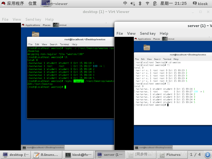
Task: Click 'cd westos' command line in server terminal
Action: [157, 63]
